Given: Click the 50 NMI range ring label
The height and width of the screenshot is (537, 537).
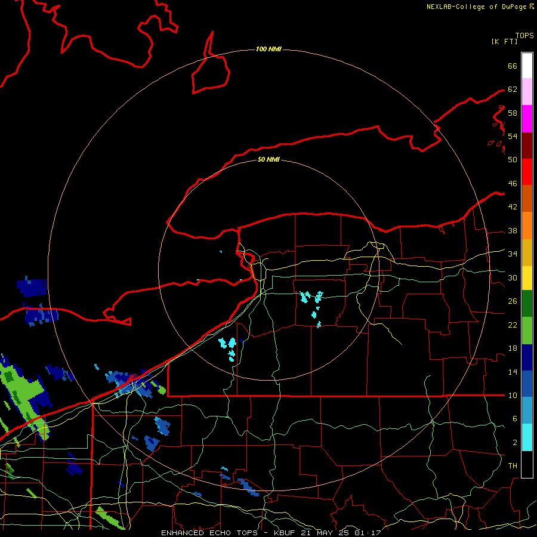Looking at the screenshot, I should tap(268, 159).
